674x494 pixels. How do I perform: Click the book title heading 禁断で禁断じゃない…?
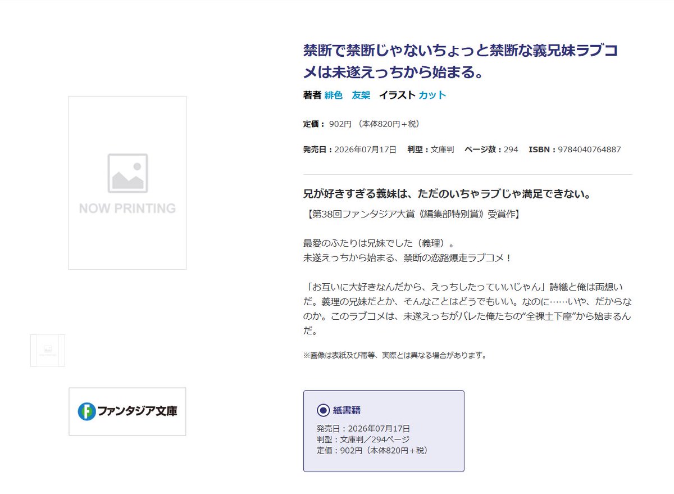461,61
